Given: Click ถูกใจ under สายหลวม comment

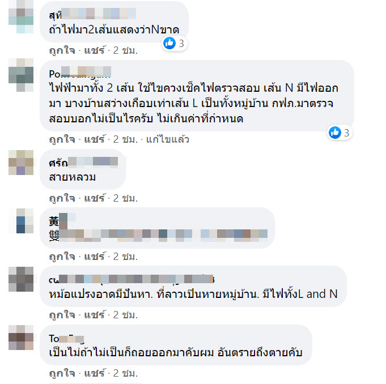Looking at the screenshot, I should 62,198.
